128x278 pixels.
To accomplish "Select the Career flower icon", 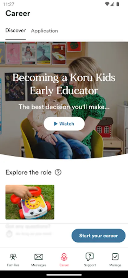I will (x=64, y=257).
